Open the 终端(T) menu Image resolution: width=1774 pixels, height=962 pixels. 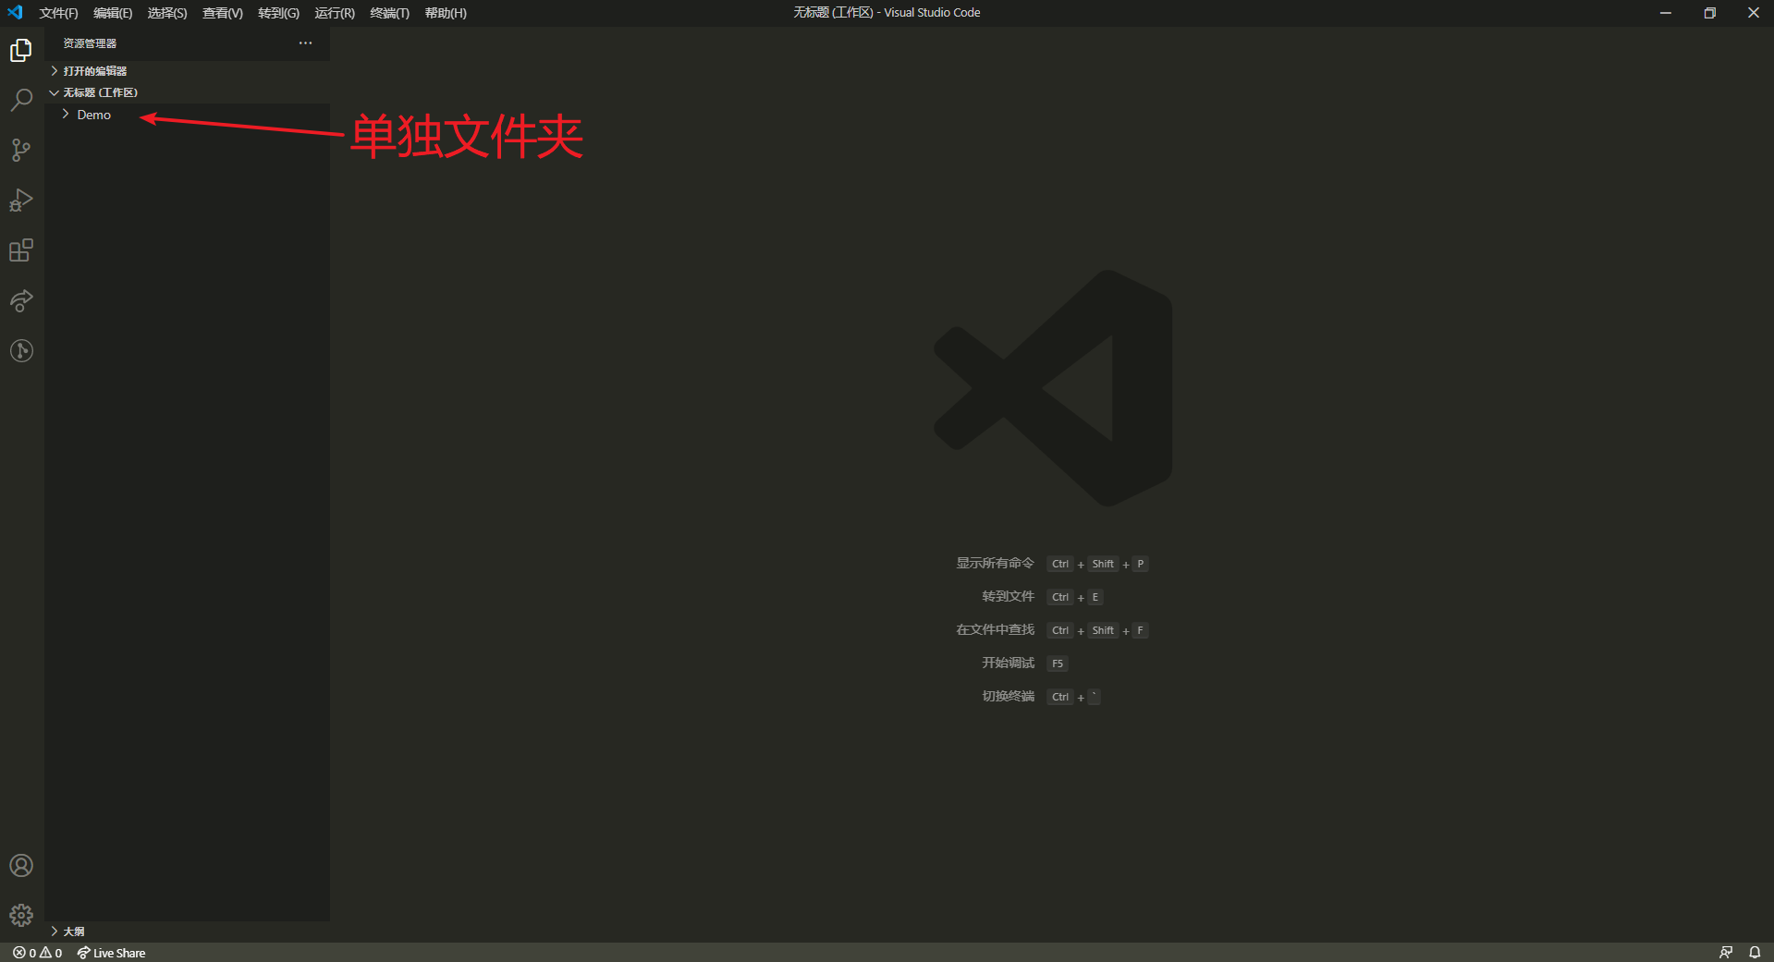(388, 13)
